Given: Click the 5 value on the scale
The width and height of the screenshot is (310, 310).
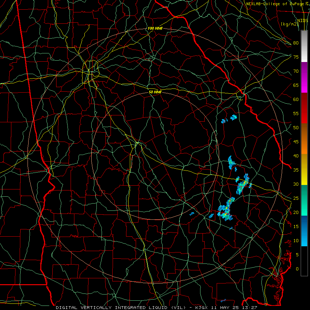Looking at the screenshot, I should click(x=297, y=255).
